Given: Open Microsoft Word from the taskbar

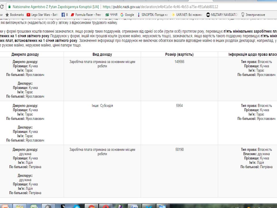Looking at the screenshot, I should tap(135, 206).
